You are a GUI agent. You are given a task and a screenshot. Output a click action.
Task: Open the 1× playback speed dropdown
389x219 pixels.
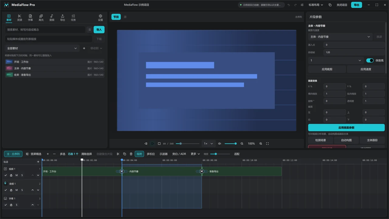coord(208,144)
